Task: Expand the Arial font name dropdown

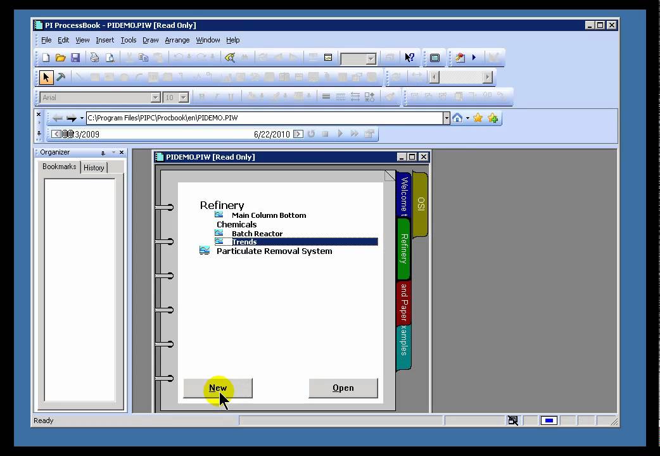Action: [x=155, y=98]
